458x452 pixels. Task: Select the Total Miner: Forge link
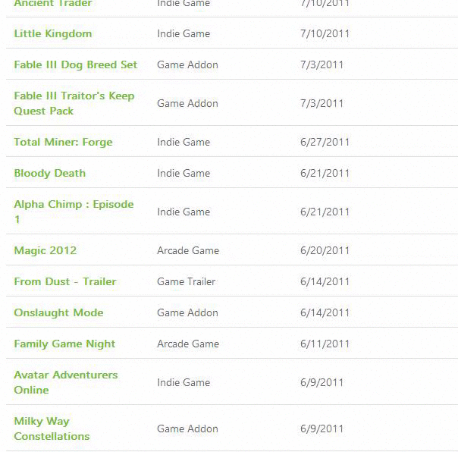[x=63, y=143]
